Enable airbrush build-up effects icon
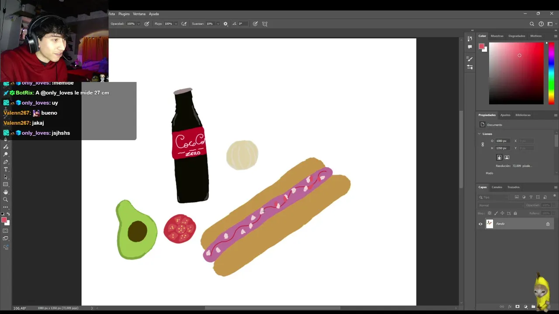This screenshot has height=314, width=559. click(x=184, y=24)
